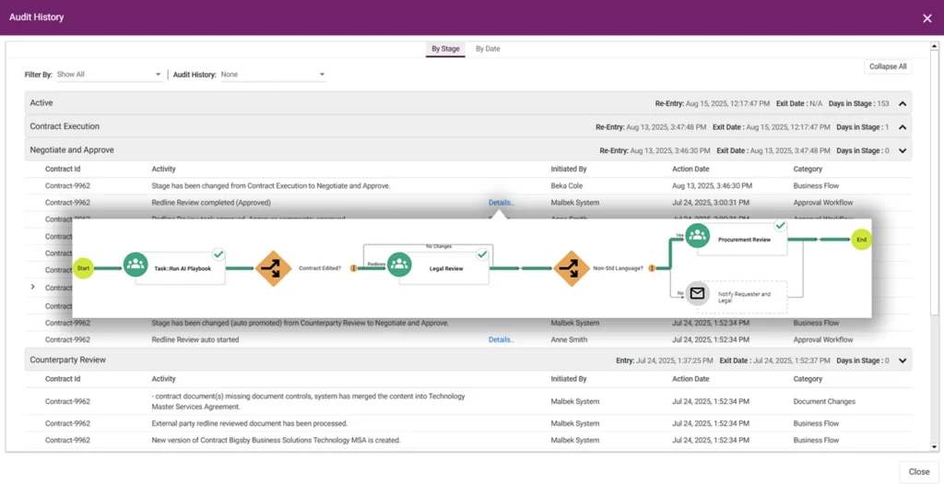Click 'Jul 24, 2025, 3:00:31 PM' action date
The width and height of the screenshot is (944, 484).
click(711, 202)
